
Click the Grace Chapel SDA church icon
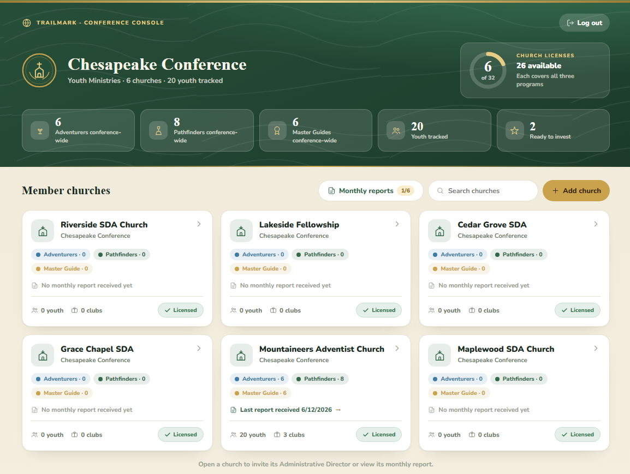click(43, 355)
